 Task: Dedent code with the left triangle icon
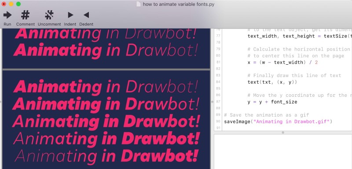click(86, 15)
